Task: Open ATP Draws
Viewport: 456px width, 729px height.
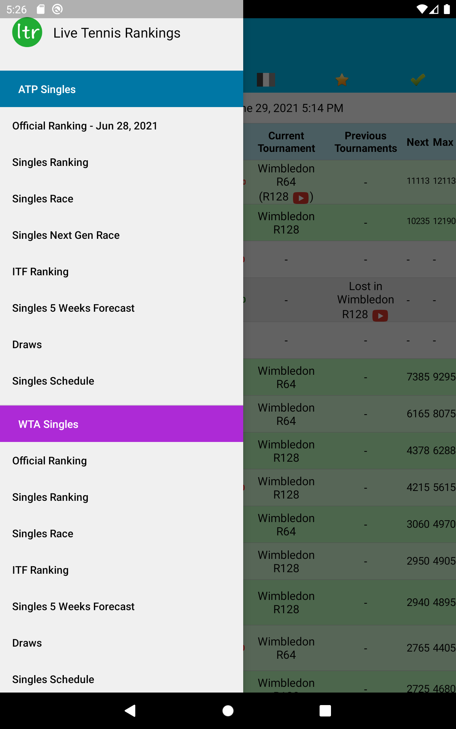Action: [x=122, y=344]
